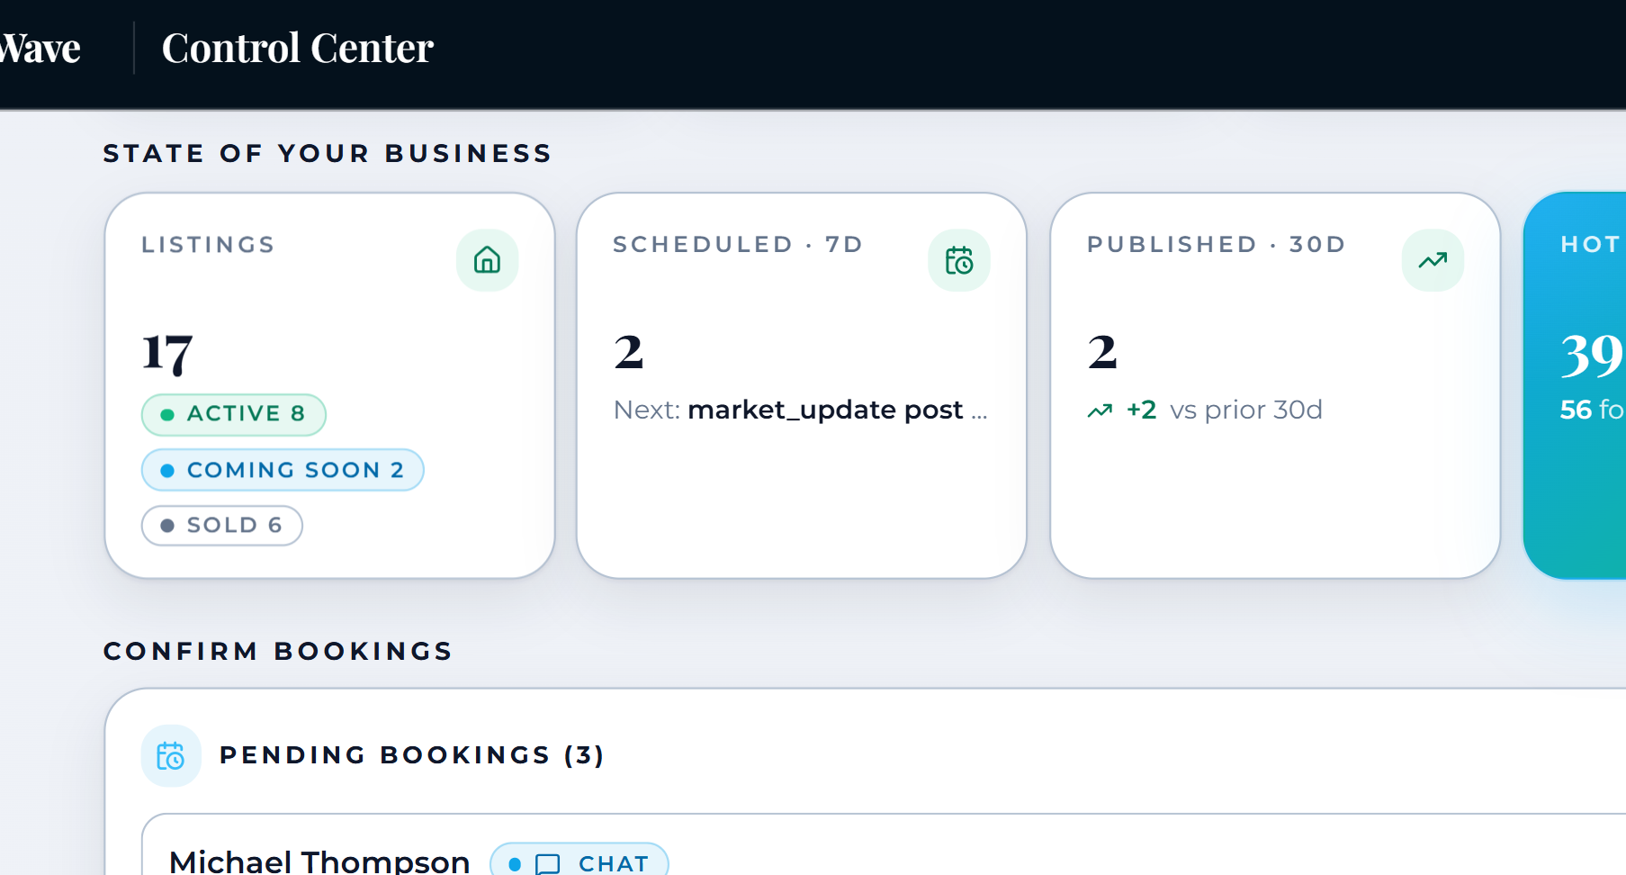
Task: Click the chat bubble icon next to Michael Thompson
Action: pos(547,864)
